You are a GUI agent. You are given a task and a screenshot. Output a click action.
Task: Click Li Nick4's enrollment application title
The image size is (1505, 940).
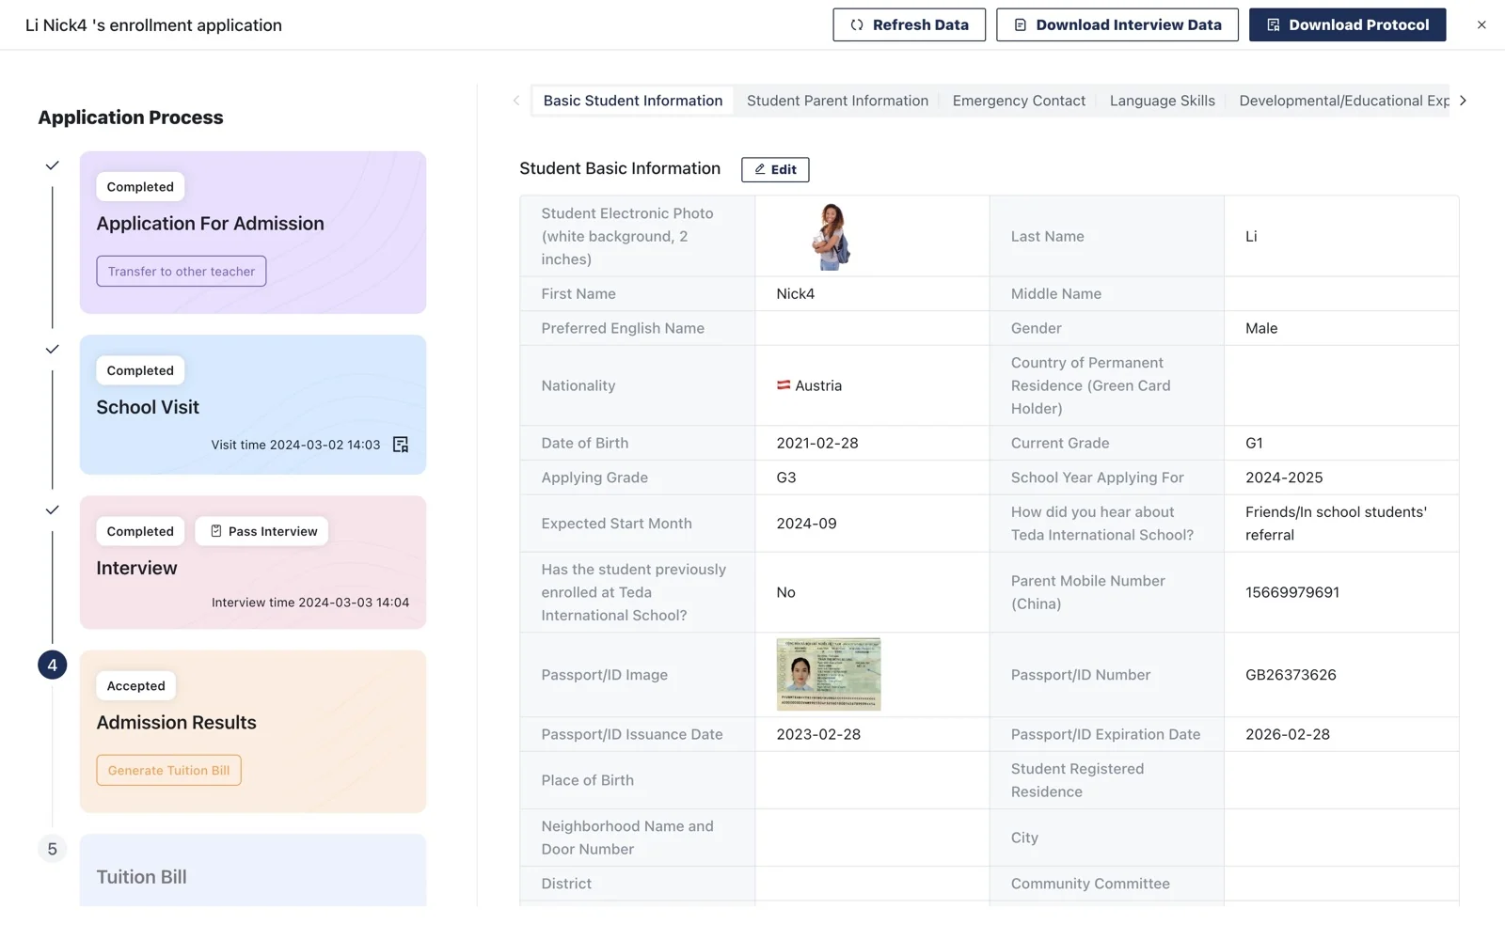[x=153, y=25]
